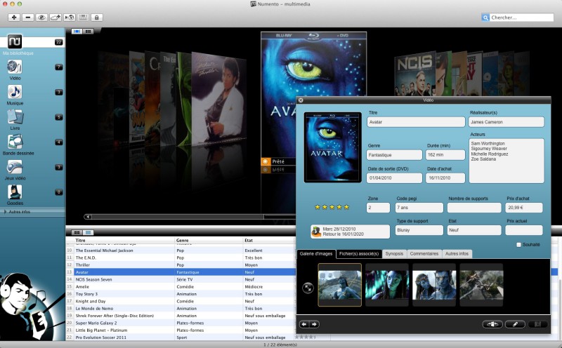Click the Durée field 162 min
The width and height of the screenshot is (562, 348).
(445, 155)
